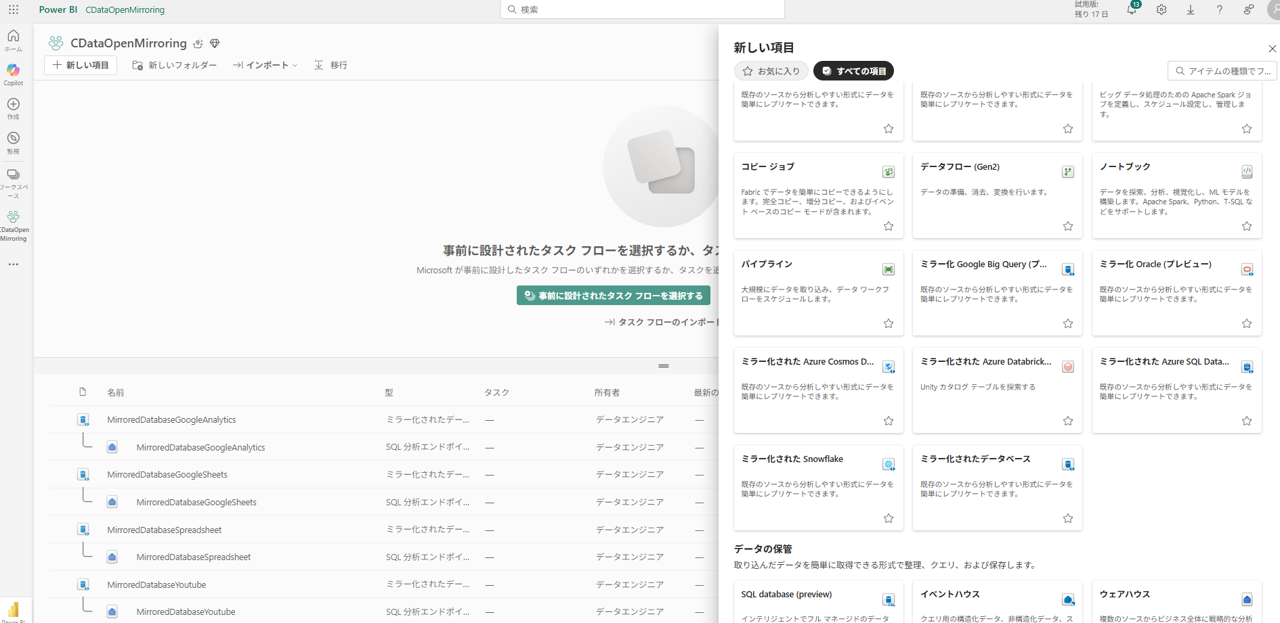The height and width of the screenshot is (623, 1280).
Task: Select the コピー ジョブ card
Action: (x=819, y=195)
